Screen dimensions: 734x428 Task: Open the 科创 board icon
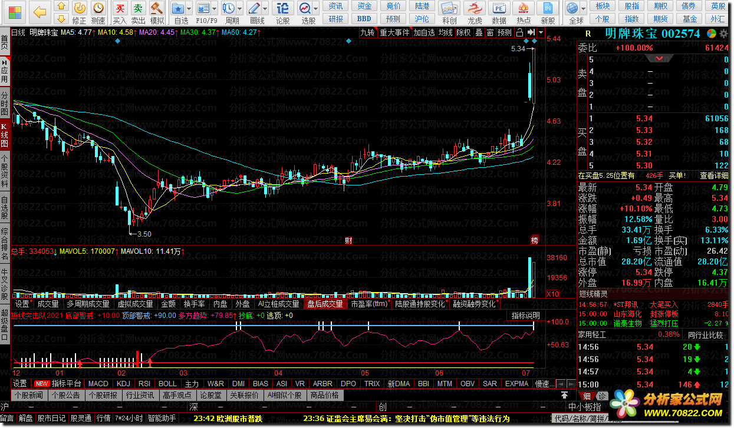tap(449, 8)
